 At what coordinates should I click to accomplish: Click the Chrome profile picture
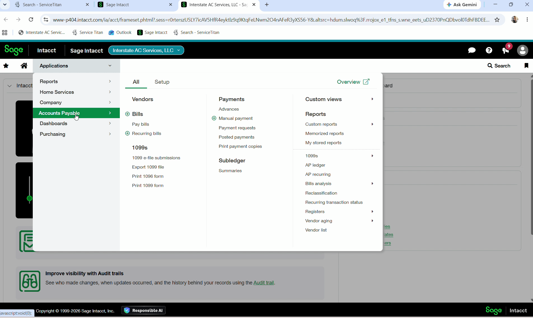(x=515, y=20)
